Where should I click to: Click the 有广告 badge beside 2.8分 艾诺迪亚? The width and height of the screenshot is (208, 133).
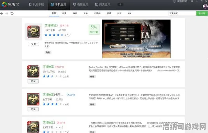point(60,67)
